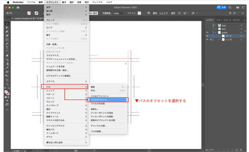Click the シェイプ button in the control bar
This screenshot has height=152, width=249.
(x=163, y=13)
